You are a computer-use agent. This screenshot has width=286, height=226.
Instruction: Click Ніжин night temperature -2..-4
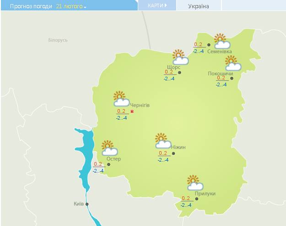pyautogui.click(x=163, y=160)
